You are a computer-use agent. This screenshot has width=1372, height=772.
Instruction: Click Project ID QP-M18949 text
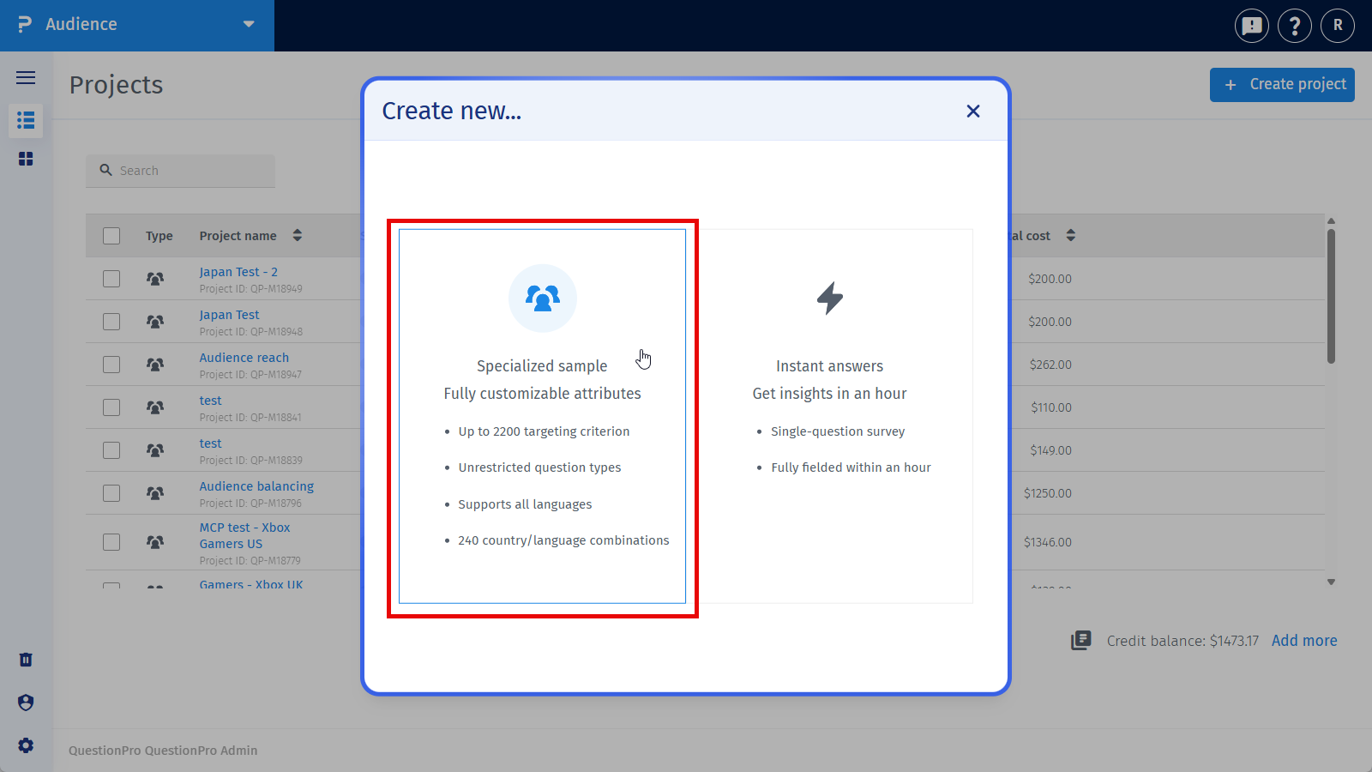250,289
